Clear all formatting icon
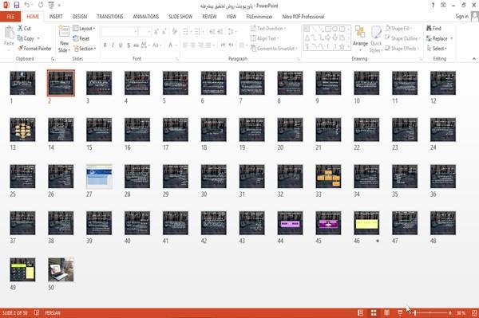 [174, 32]
